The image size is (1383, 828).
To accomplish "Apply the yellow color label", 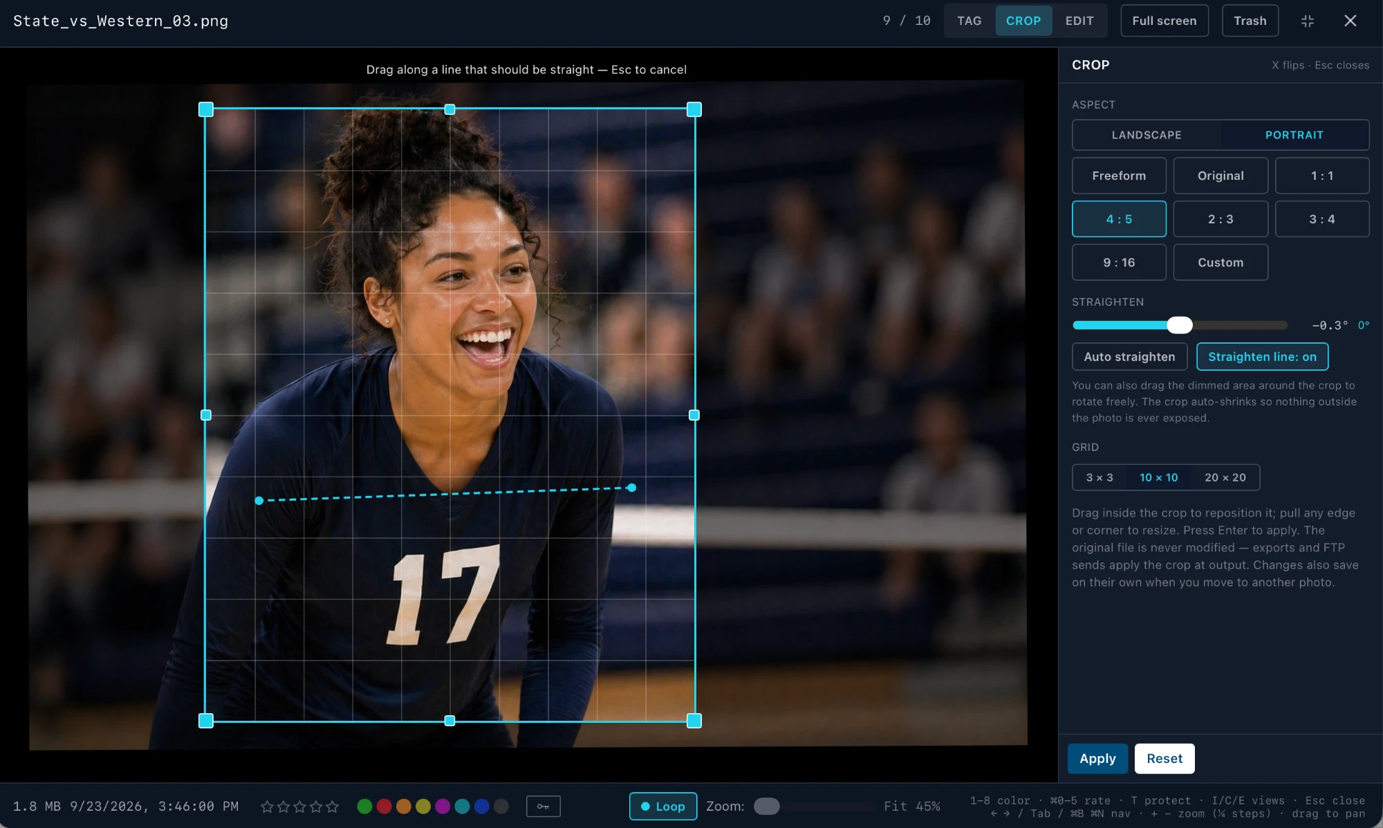I will pyautogui.click(x=423, y=807).
